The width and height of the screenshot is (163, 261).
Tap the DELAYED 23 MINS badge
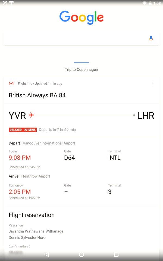[23, 130]
